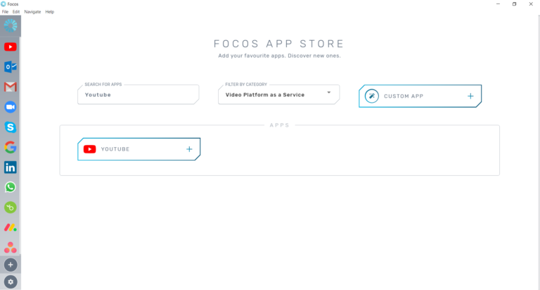Click the plus icon on YouTube card
This screenshot has width=540, height=290.
[x=189, y=149]
